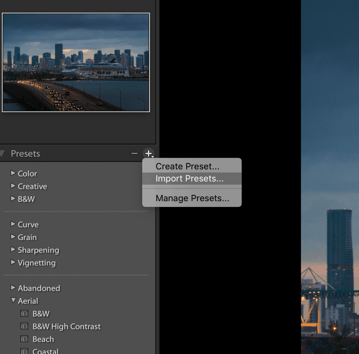359x354 pixels.
Task: Click the main photo of skyscraper
Action: coord(330,177)
